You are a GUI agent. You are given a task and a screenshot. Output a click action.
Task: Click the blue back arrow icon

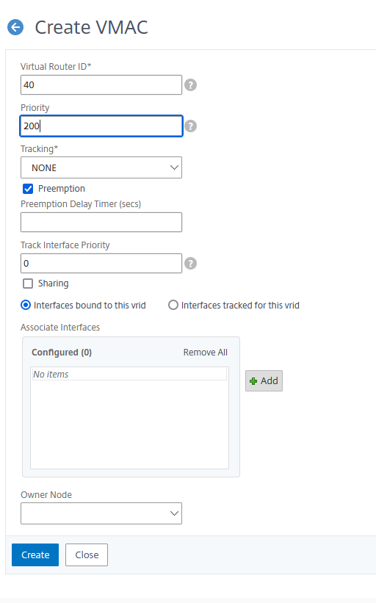coord(15,27)
